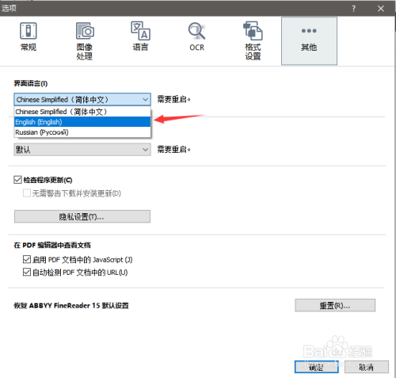
Task: Confirm with the 确定 button
Action: tap(316, 367)
